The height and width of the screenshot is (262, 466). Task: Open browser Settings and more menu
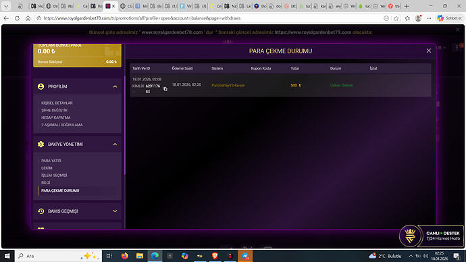(x=429, y=18)
